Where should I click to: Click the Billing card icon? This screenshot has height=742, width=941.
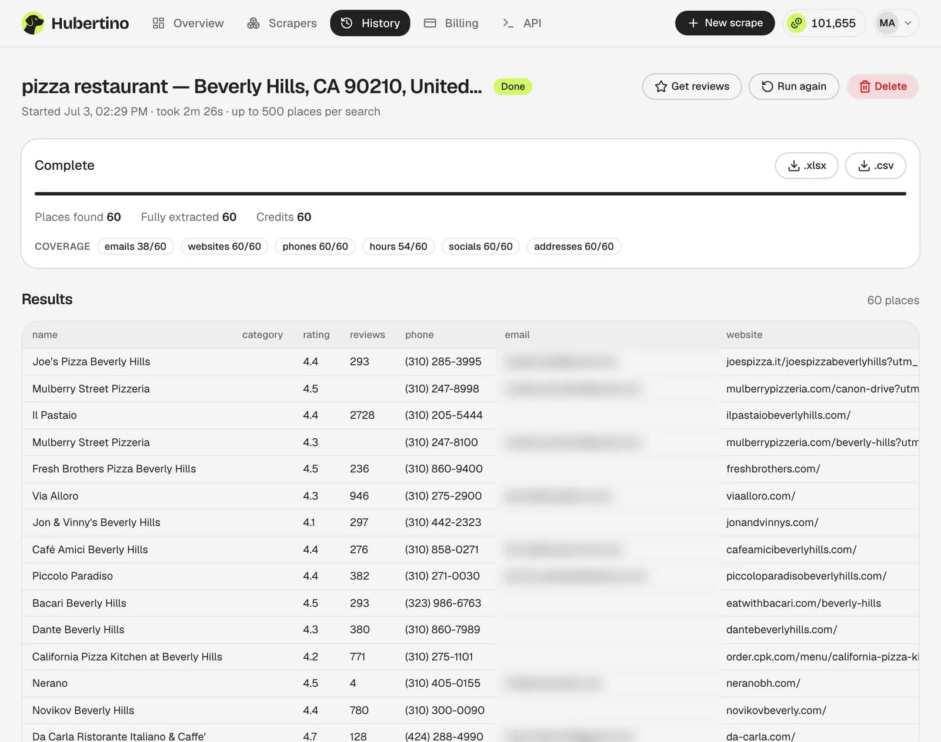tap(430, 23)
